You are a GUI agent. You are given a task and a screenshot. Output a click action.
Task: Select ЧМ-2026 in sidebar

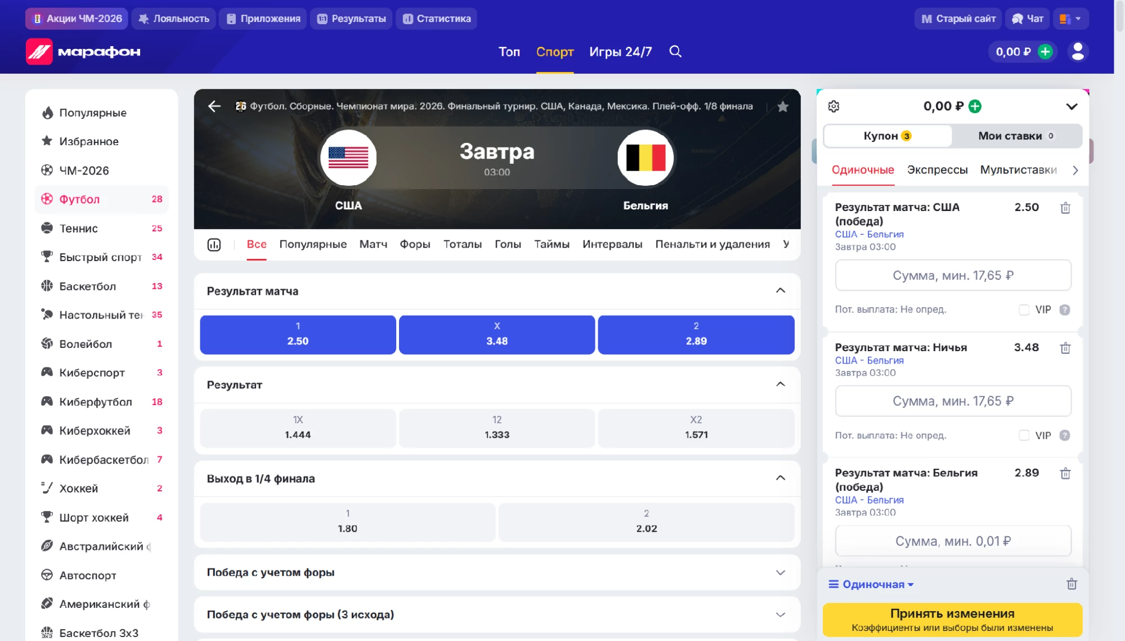[101, 171]
